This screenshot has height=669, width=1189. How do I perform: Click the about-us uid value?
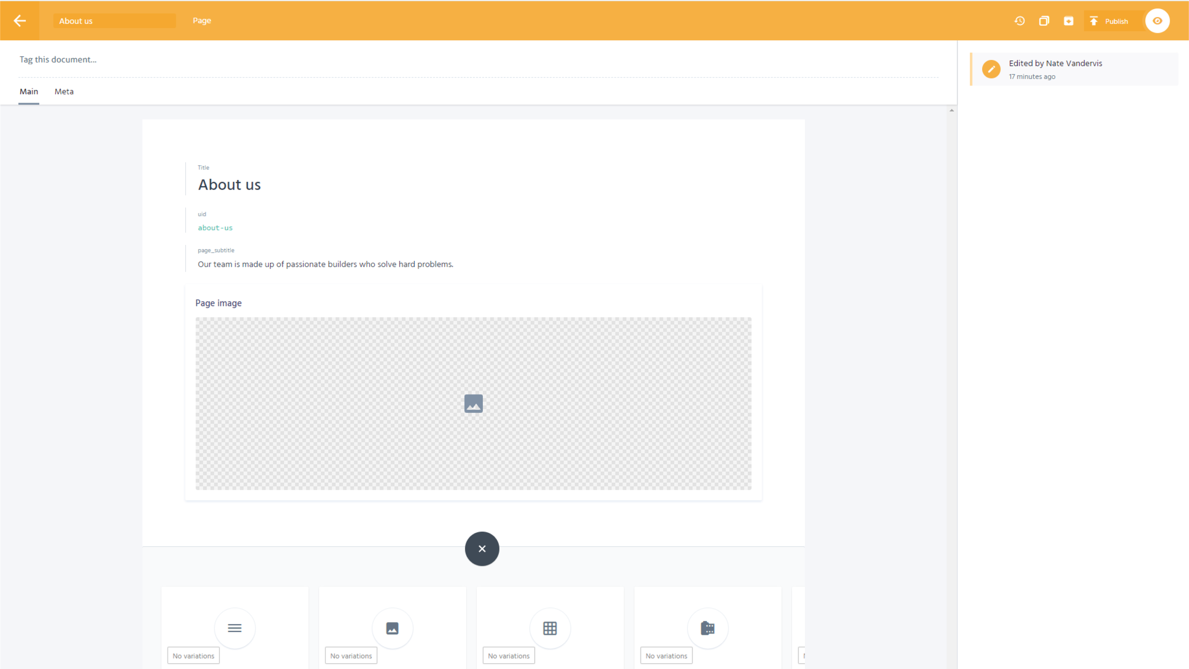click(215, 228)
